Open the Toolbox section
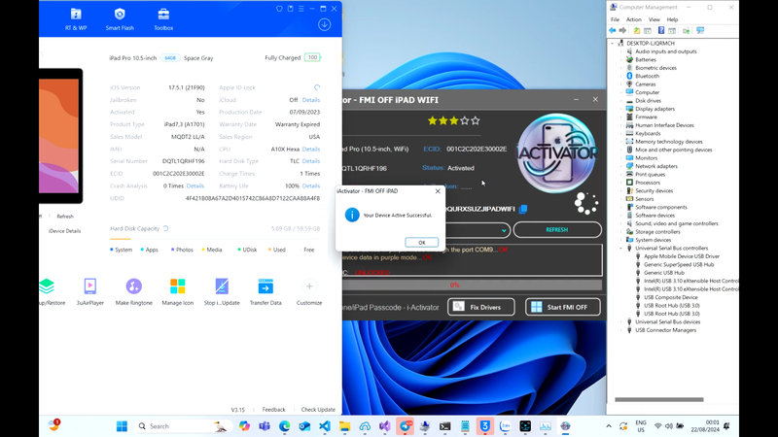The width and height of the screenshot is (778, 437). (163, 19)
